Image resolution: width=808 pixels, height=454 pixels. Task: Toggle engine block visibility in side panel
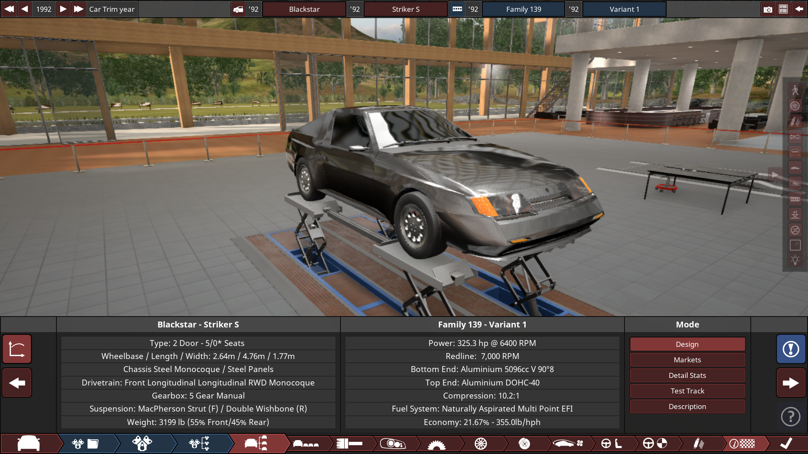pyautogui.click(x=795, y=199)
